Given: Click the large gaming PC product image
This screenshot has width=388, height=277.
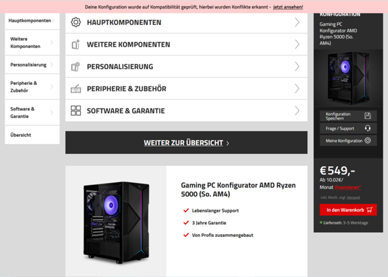Looking at the screenshot, I should (x=116, y=222).
